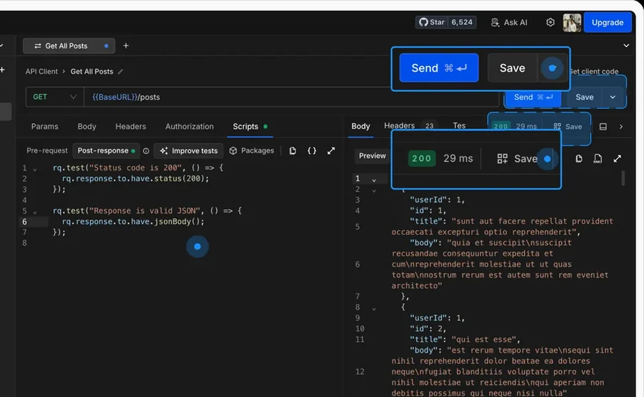Select the response Body tab
The image size is (644, 397).
click(361, 126)
